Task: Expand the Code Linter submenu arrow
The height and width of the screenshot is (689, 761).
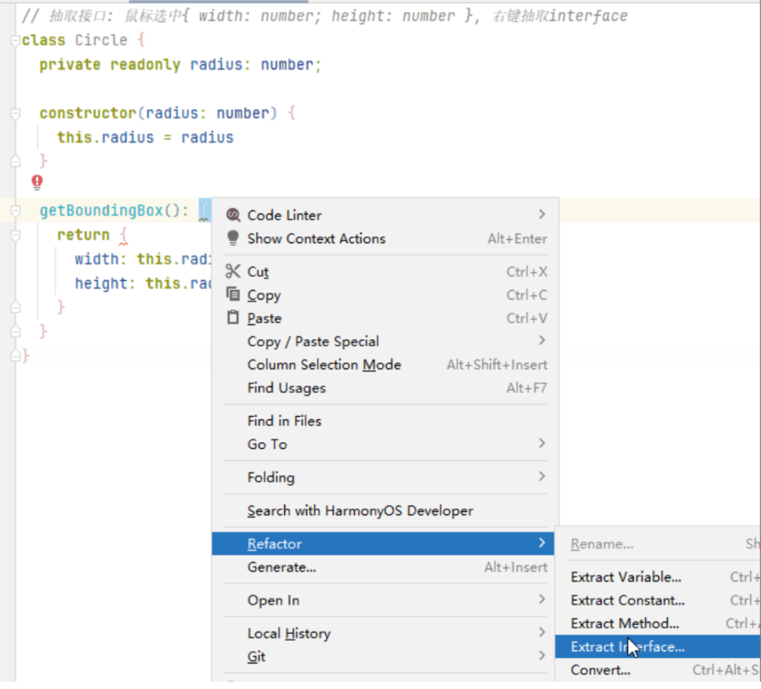Action: (542, 214)
